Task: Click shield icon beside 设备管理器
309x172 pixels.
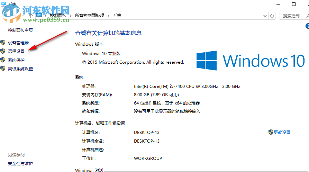Action: (x=3, y=42)
